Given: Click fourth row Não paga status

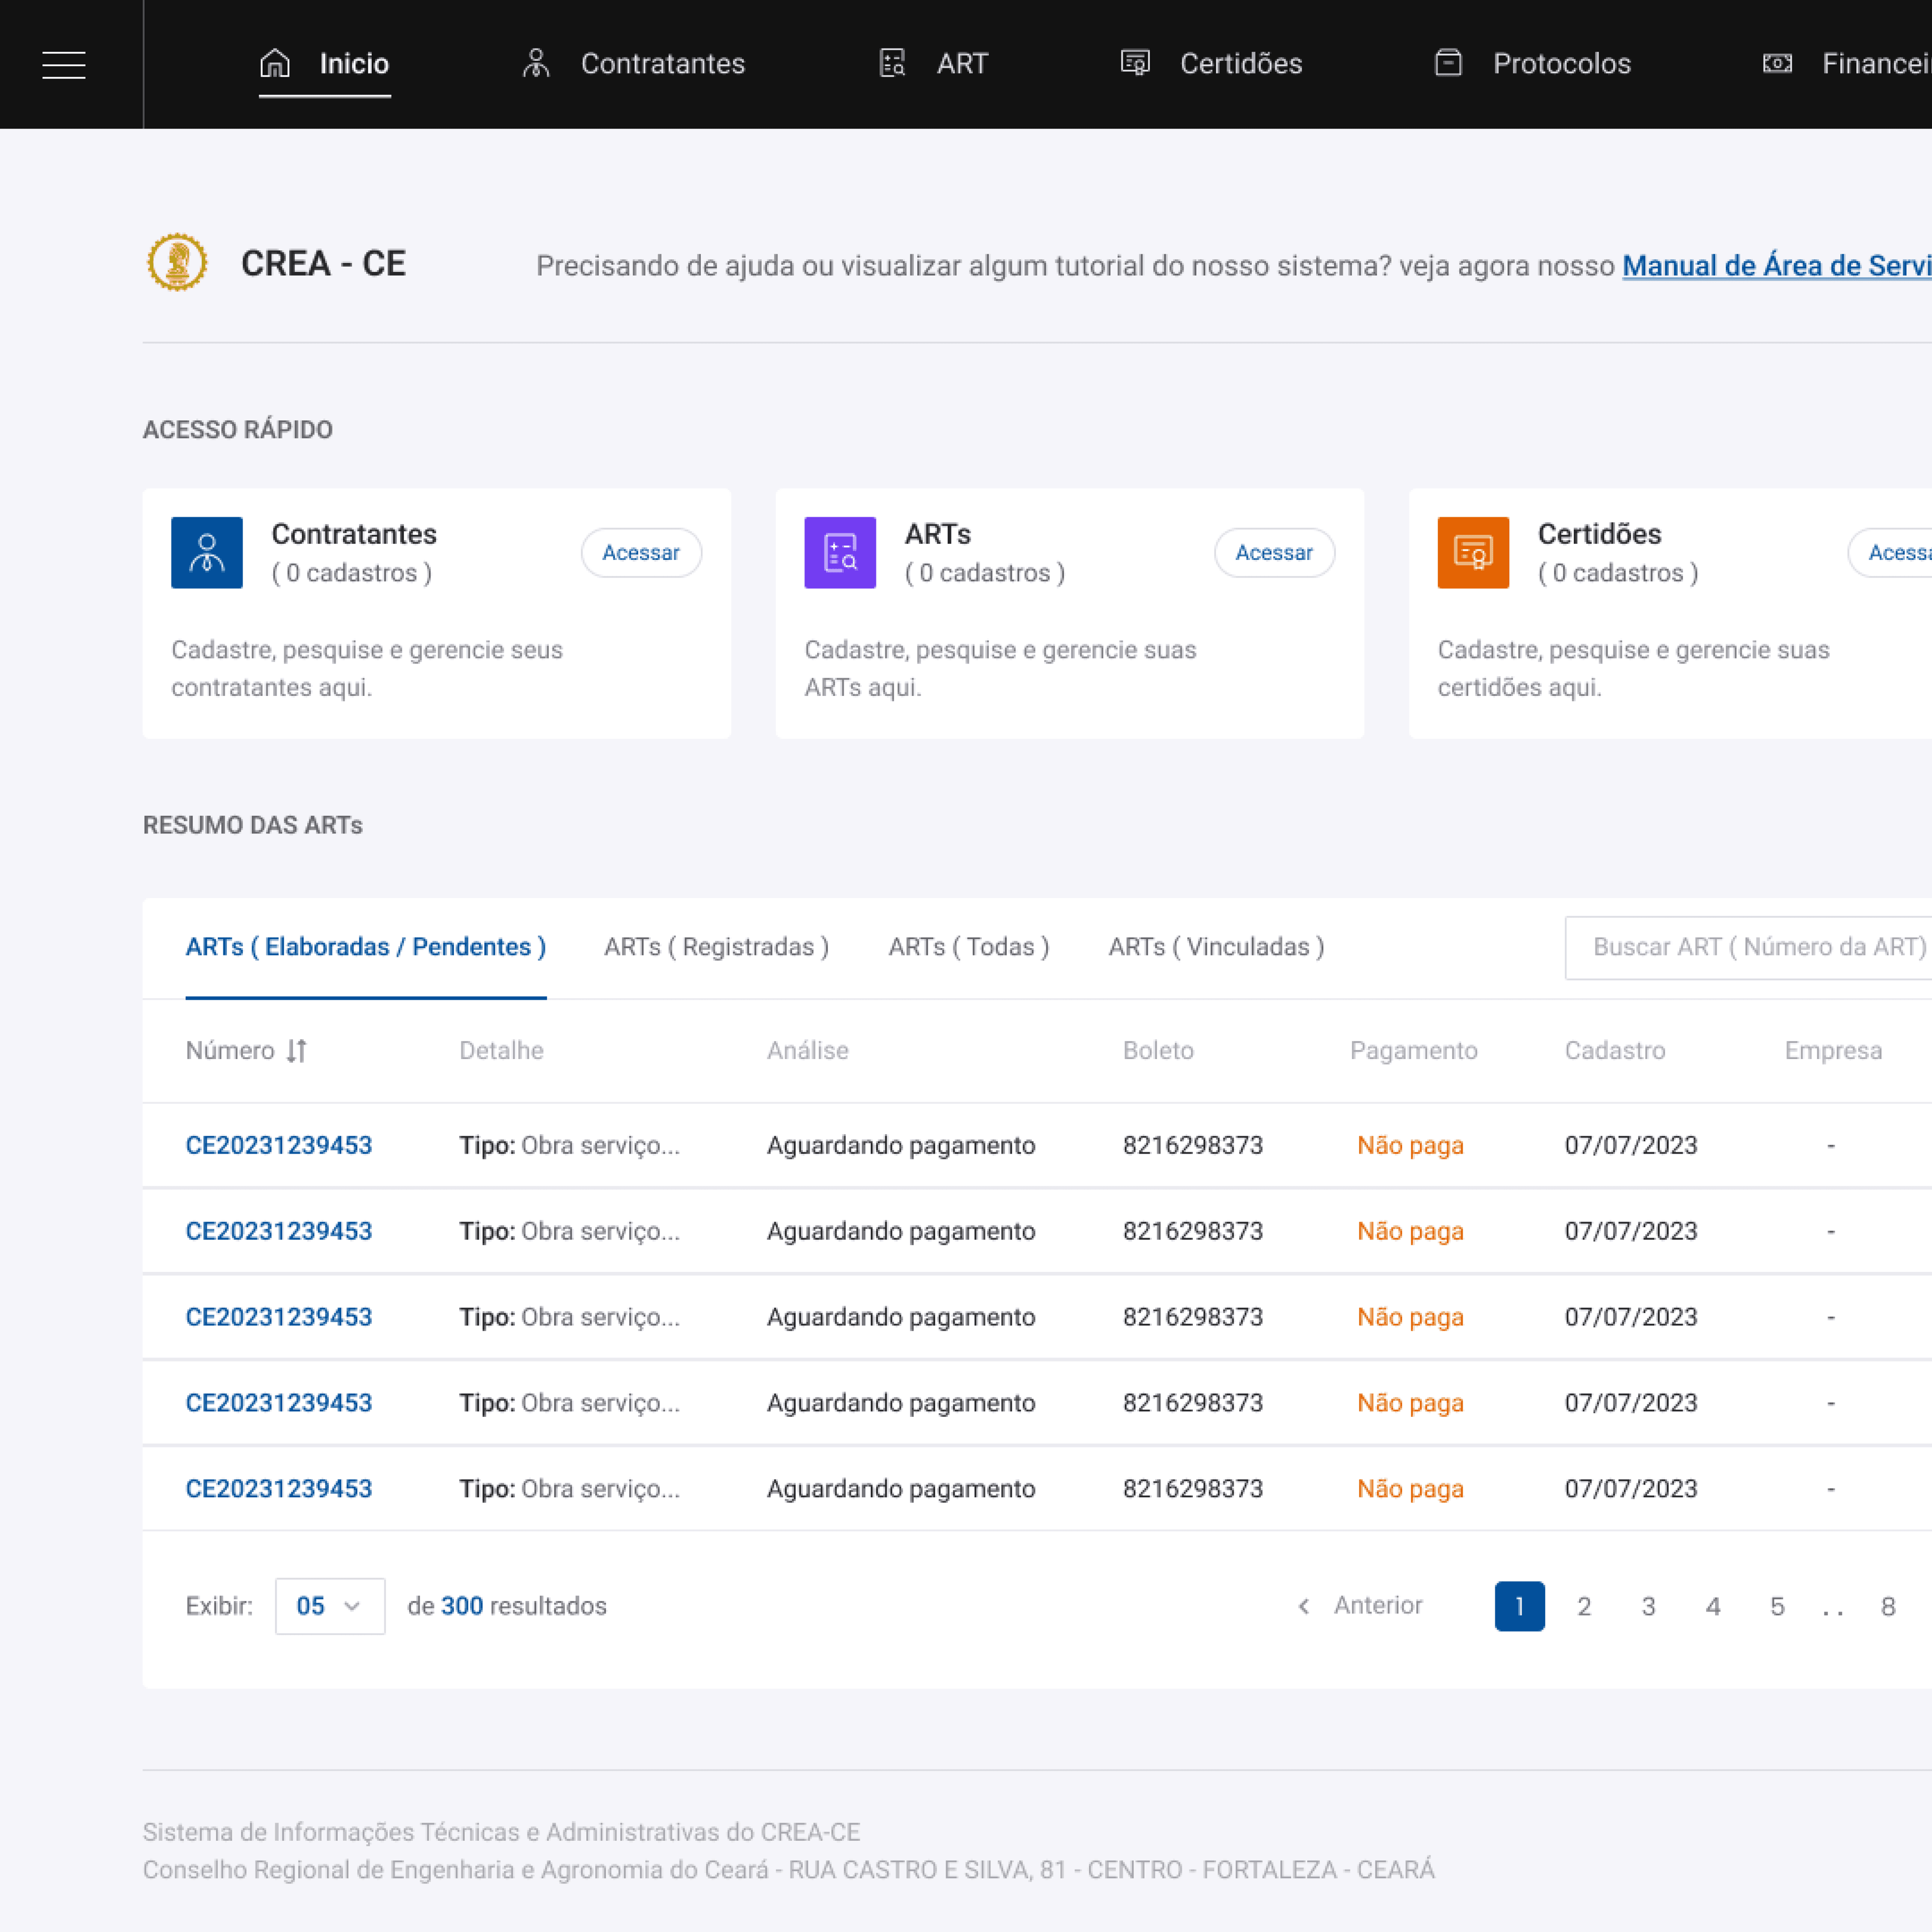Looking at the screenshot, I should 1410,1403.
